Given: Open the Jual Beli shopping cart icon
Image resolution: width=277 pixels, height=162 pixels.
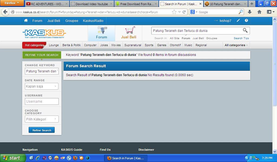Looking at the screenshot, I should click(x=129, y=33).
